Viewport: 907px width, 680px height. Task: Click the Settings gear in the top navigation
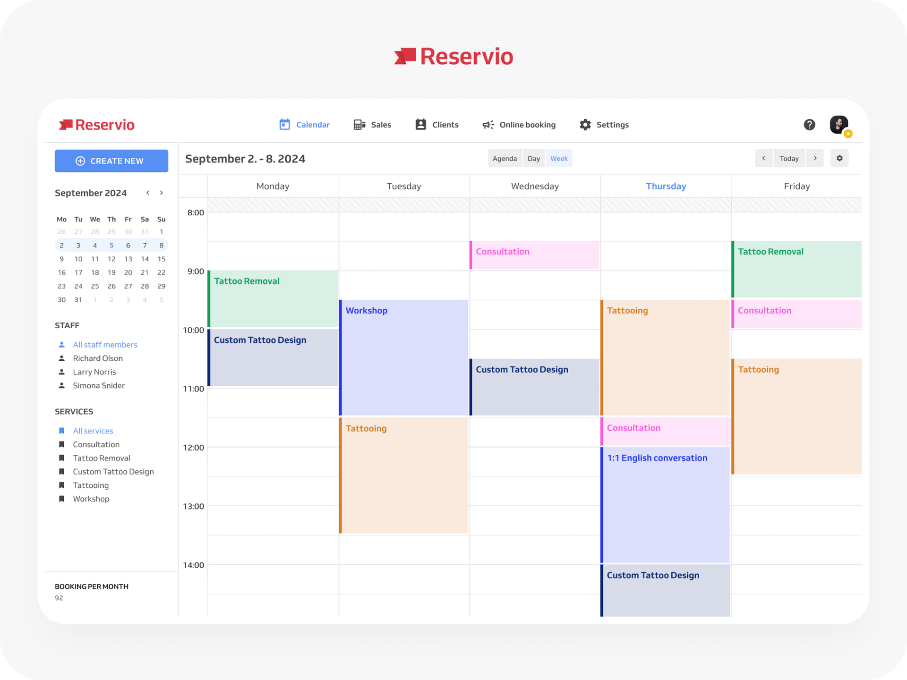point(585,124)
